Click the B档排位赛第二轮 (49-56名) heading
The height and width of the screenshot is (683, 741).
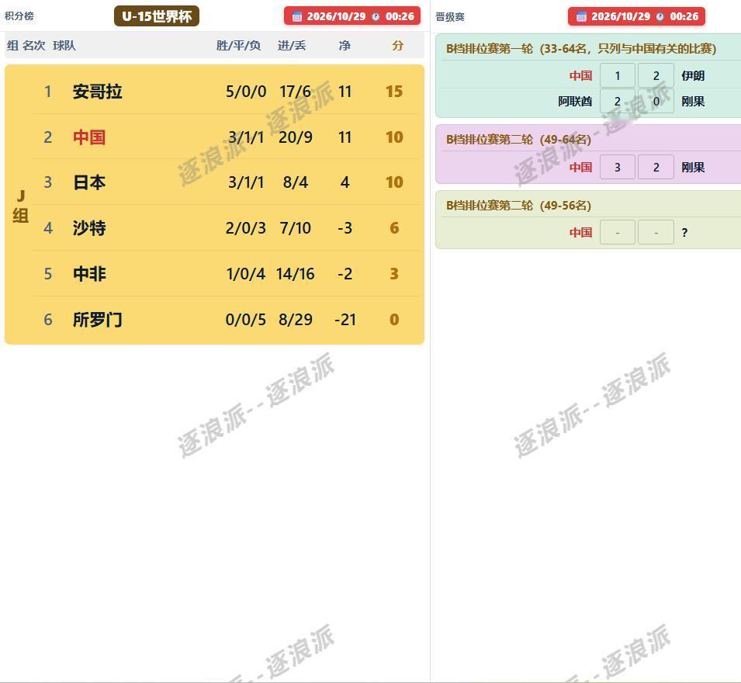(518, 206)
